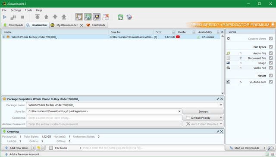Toggle the Video File filter checkbox
Image resolution: width=276 pixels, height=157 pixels.
point(271,68)
